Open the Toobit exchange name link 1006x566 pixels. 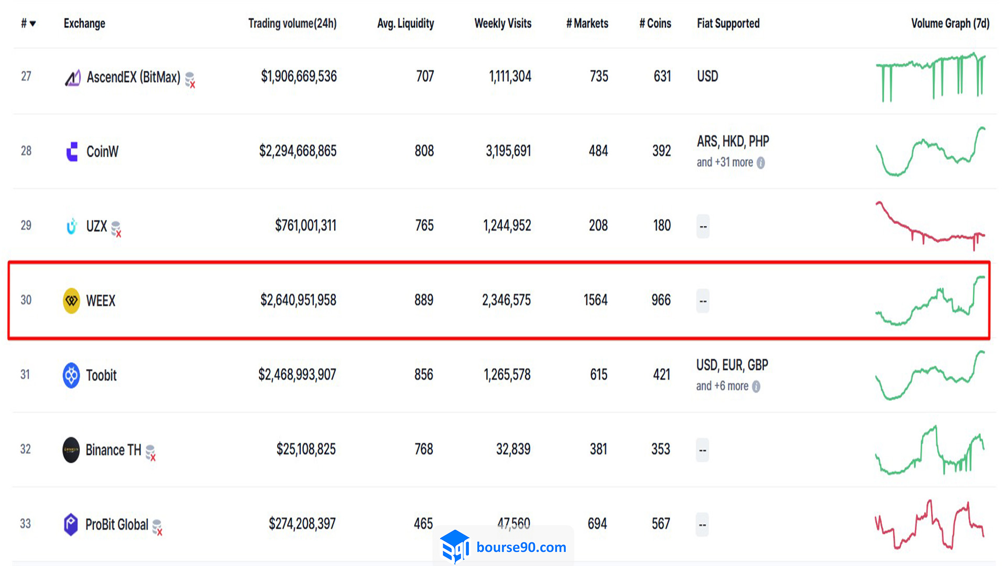point(101,375)
